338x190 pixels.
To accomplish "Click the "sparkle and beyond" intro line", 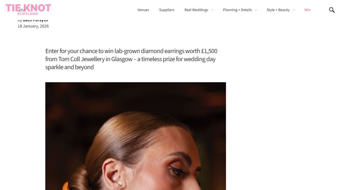I will point(70,67).
